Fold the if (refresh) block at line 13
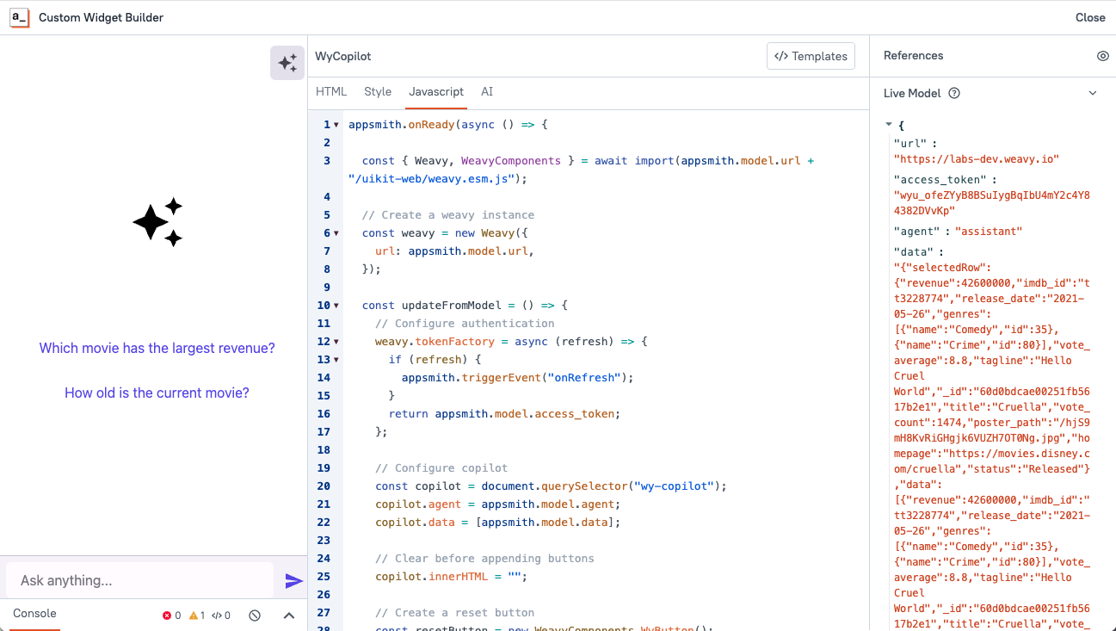This screenshot has width=1116, height=631. (336, 360)
